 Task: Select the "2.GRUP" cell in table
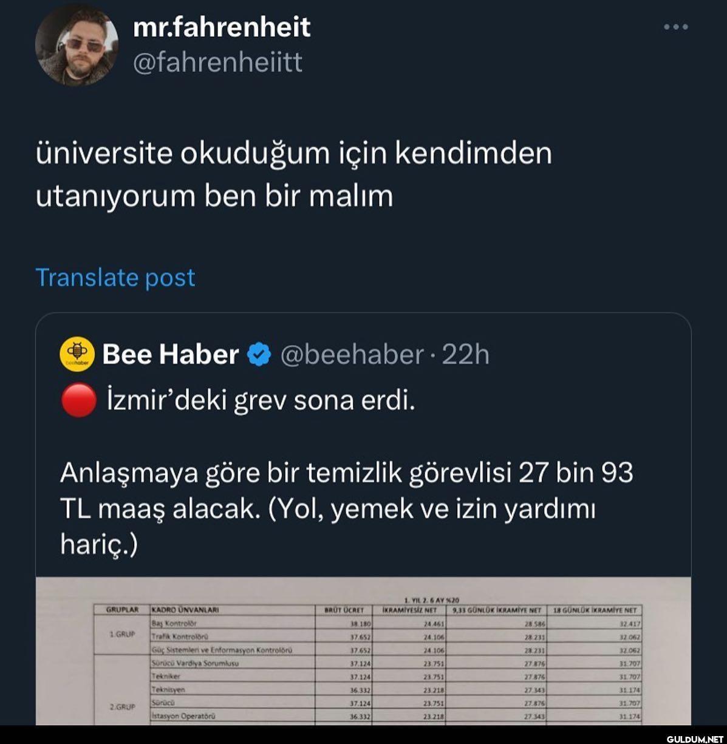click(x=122, y=707)
